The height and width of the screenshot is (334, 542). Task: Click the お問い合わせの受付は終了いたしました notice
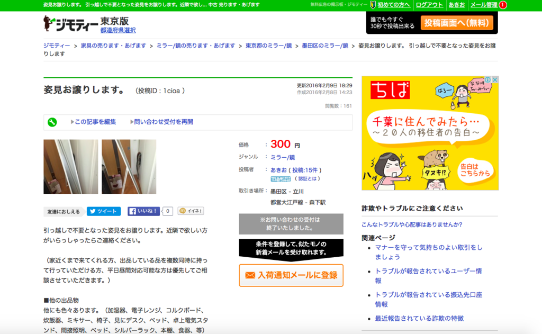291,224
